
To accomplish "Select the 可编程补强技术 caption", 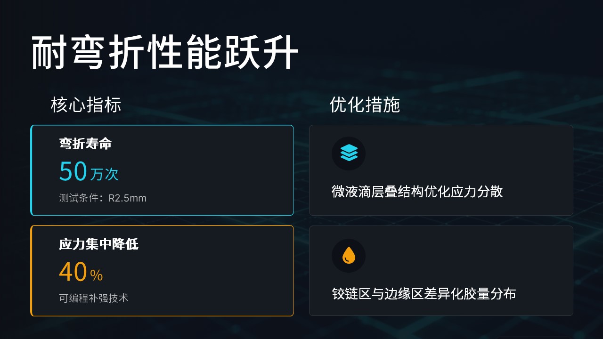I will (94, 298).
